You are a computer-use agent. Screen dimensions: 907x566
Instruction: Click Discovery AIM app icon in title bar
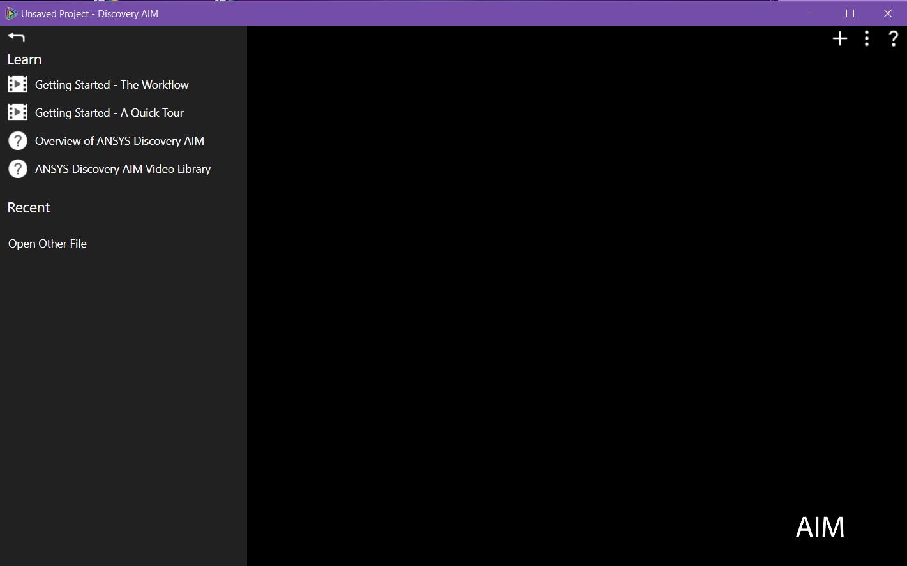click(x=11, y=13)
